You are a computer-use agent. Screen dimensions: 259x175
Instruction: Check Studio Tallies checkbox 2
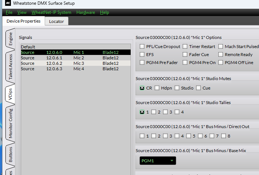pyautogui.click(x=154, y=112)
